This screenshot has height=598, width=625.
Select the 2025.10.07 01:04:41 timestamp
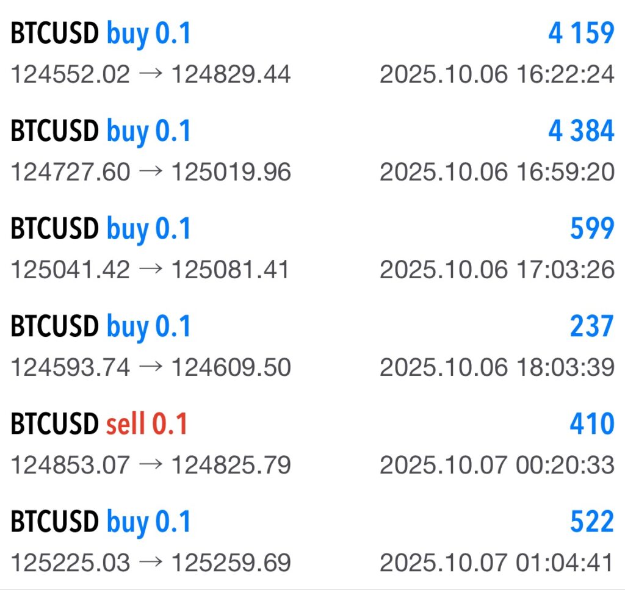(497, 563)
